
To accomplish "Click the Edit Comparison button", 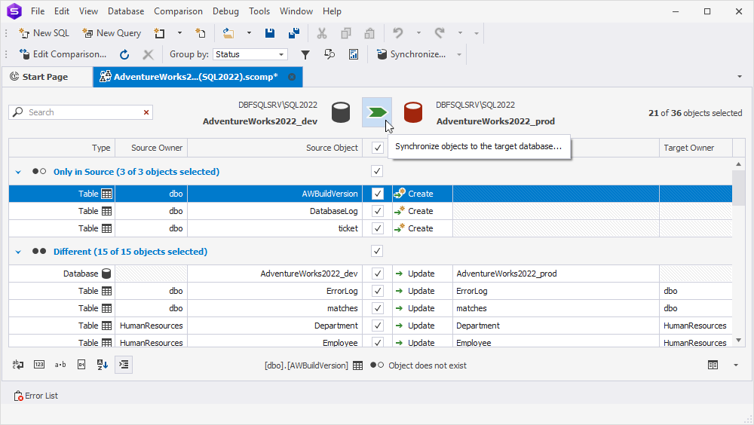I will coord(63,54).
